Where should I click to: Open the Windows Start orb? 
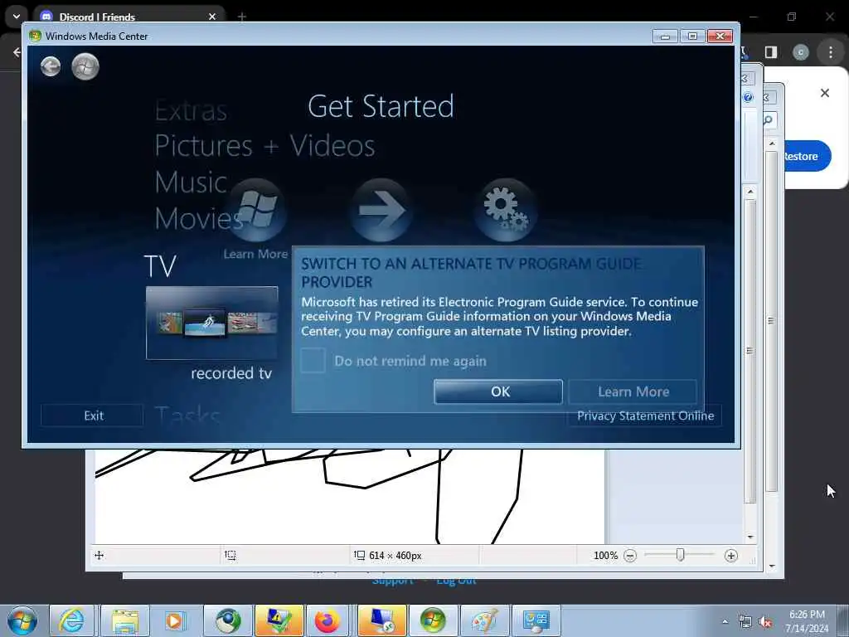click(22, 620)
